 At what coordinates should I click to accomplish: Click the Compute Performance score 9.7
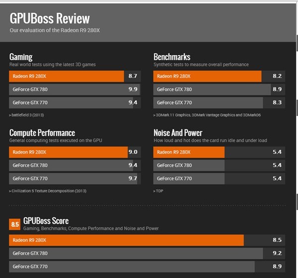pos(133,179)
